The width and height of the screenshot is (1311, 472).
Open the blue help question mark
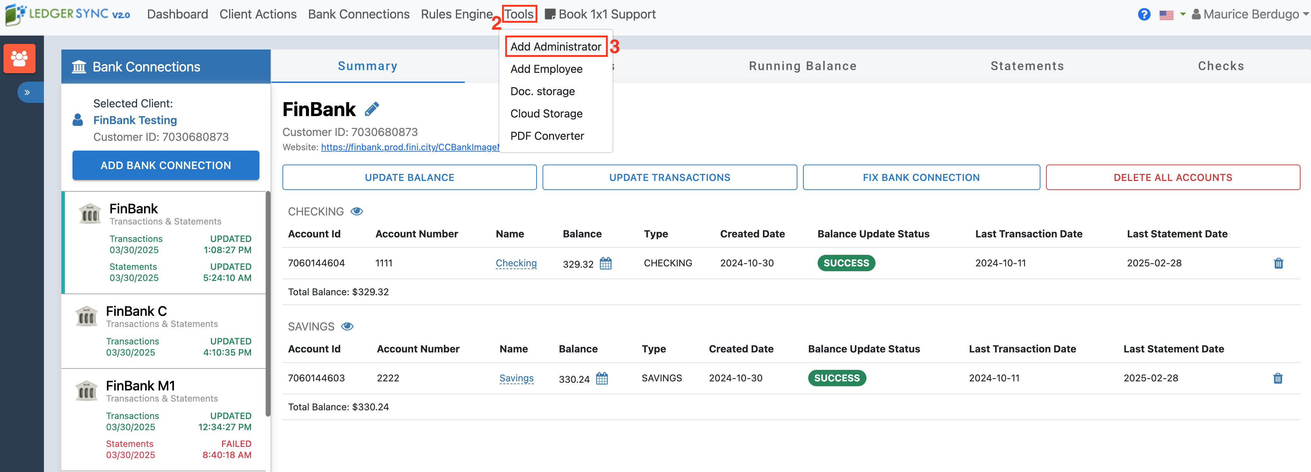1144,14
